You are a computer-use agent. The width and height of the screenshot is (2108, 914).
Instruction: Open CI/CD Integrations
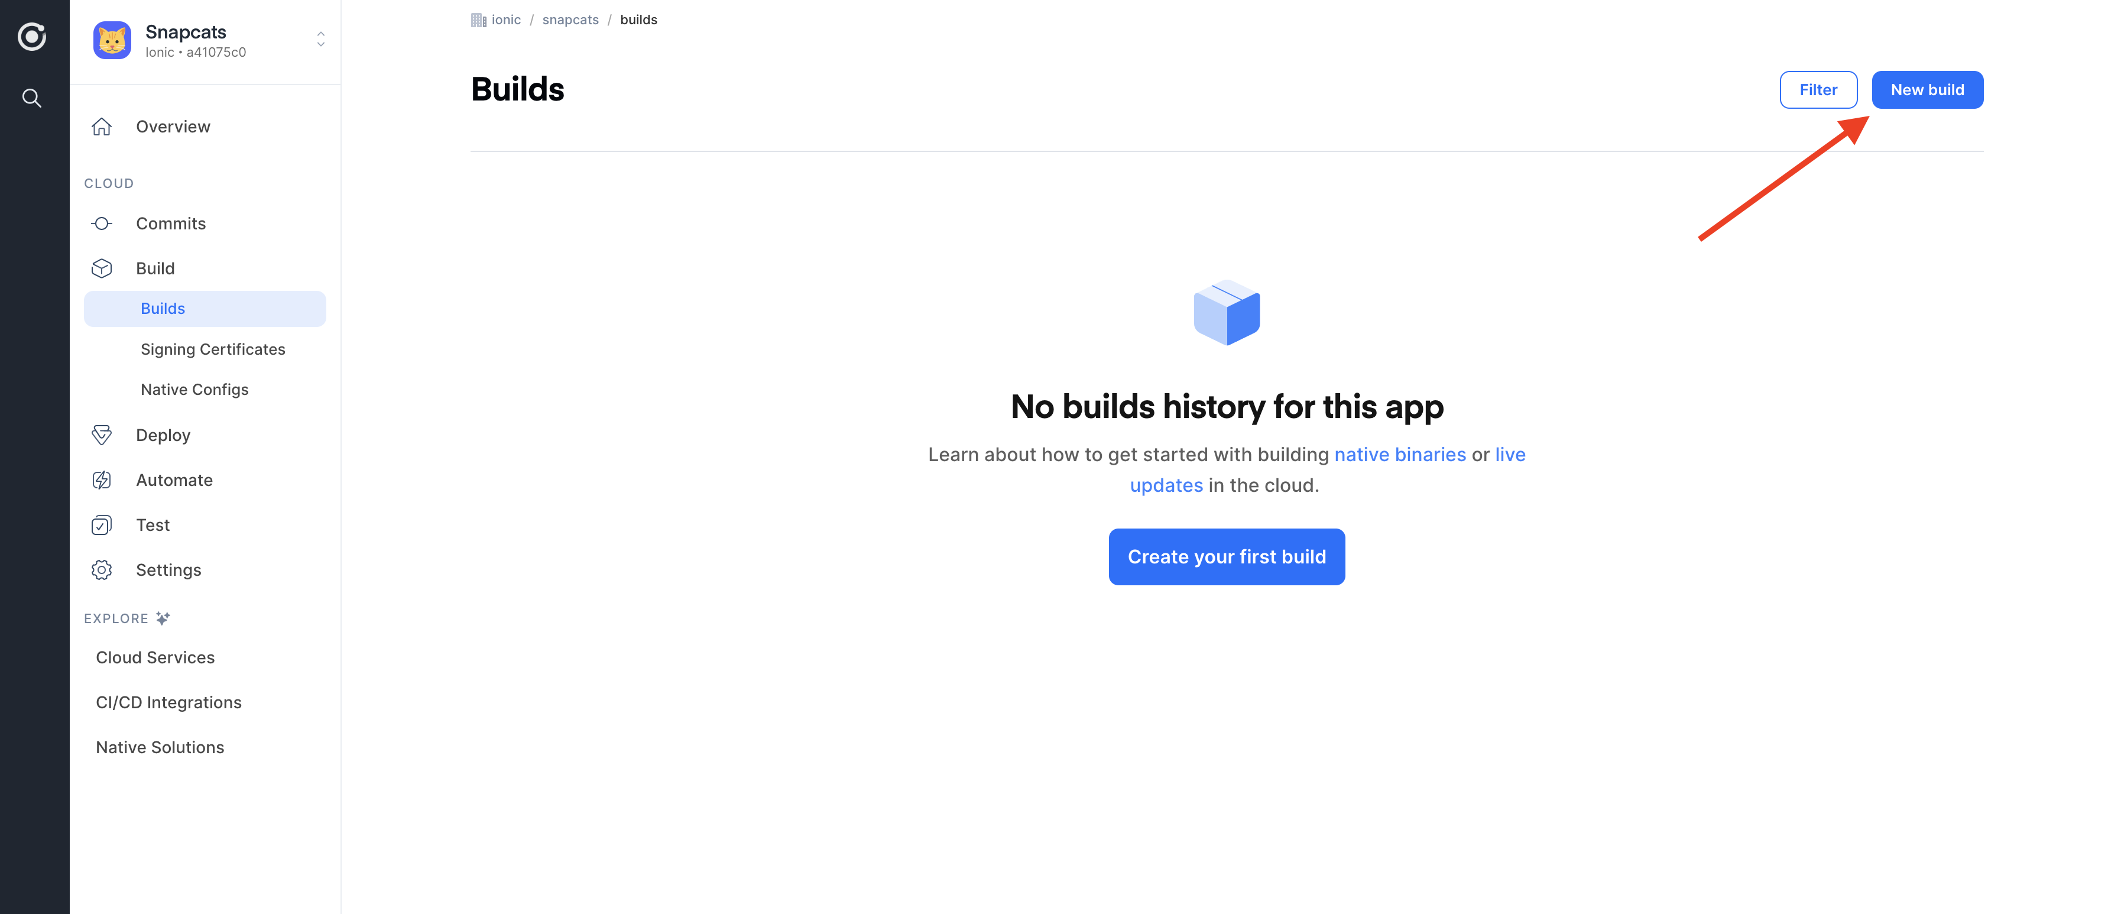coord(168,703)
